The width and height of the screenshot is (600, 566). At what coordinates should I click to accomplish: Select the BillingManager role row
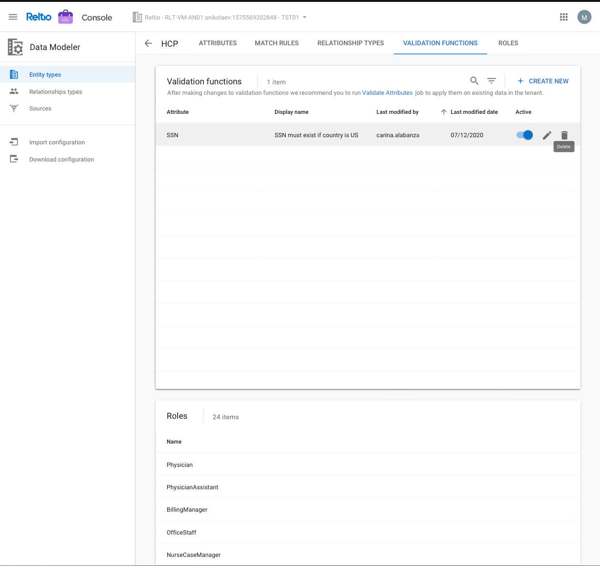[368, 509]
